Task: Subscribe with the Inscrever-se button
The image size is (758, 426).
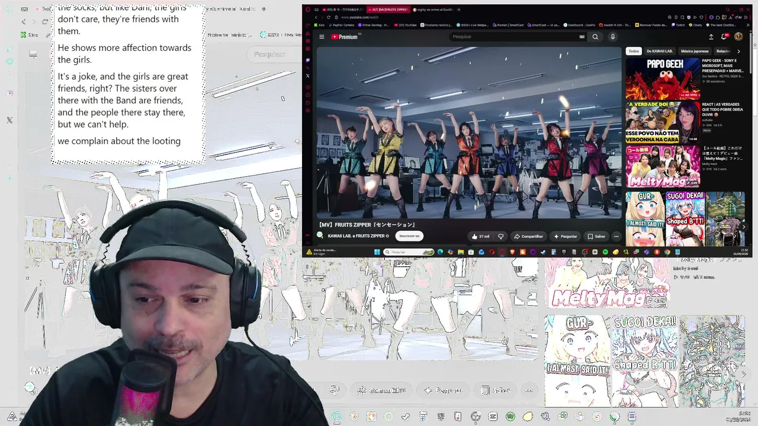Action: coord(409,236)
